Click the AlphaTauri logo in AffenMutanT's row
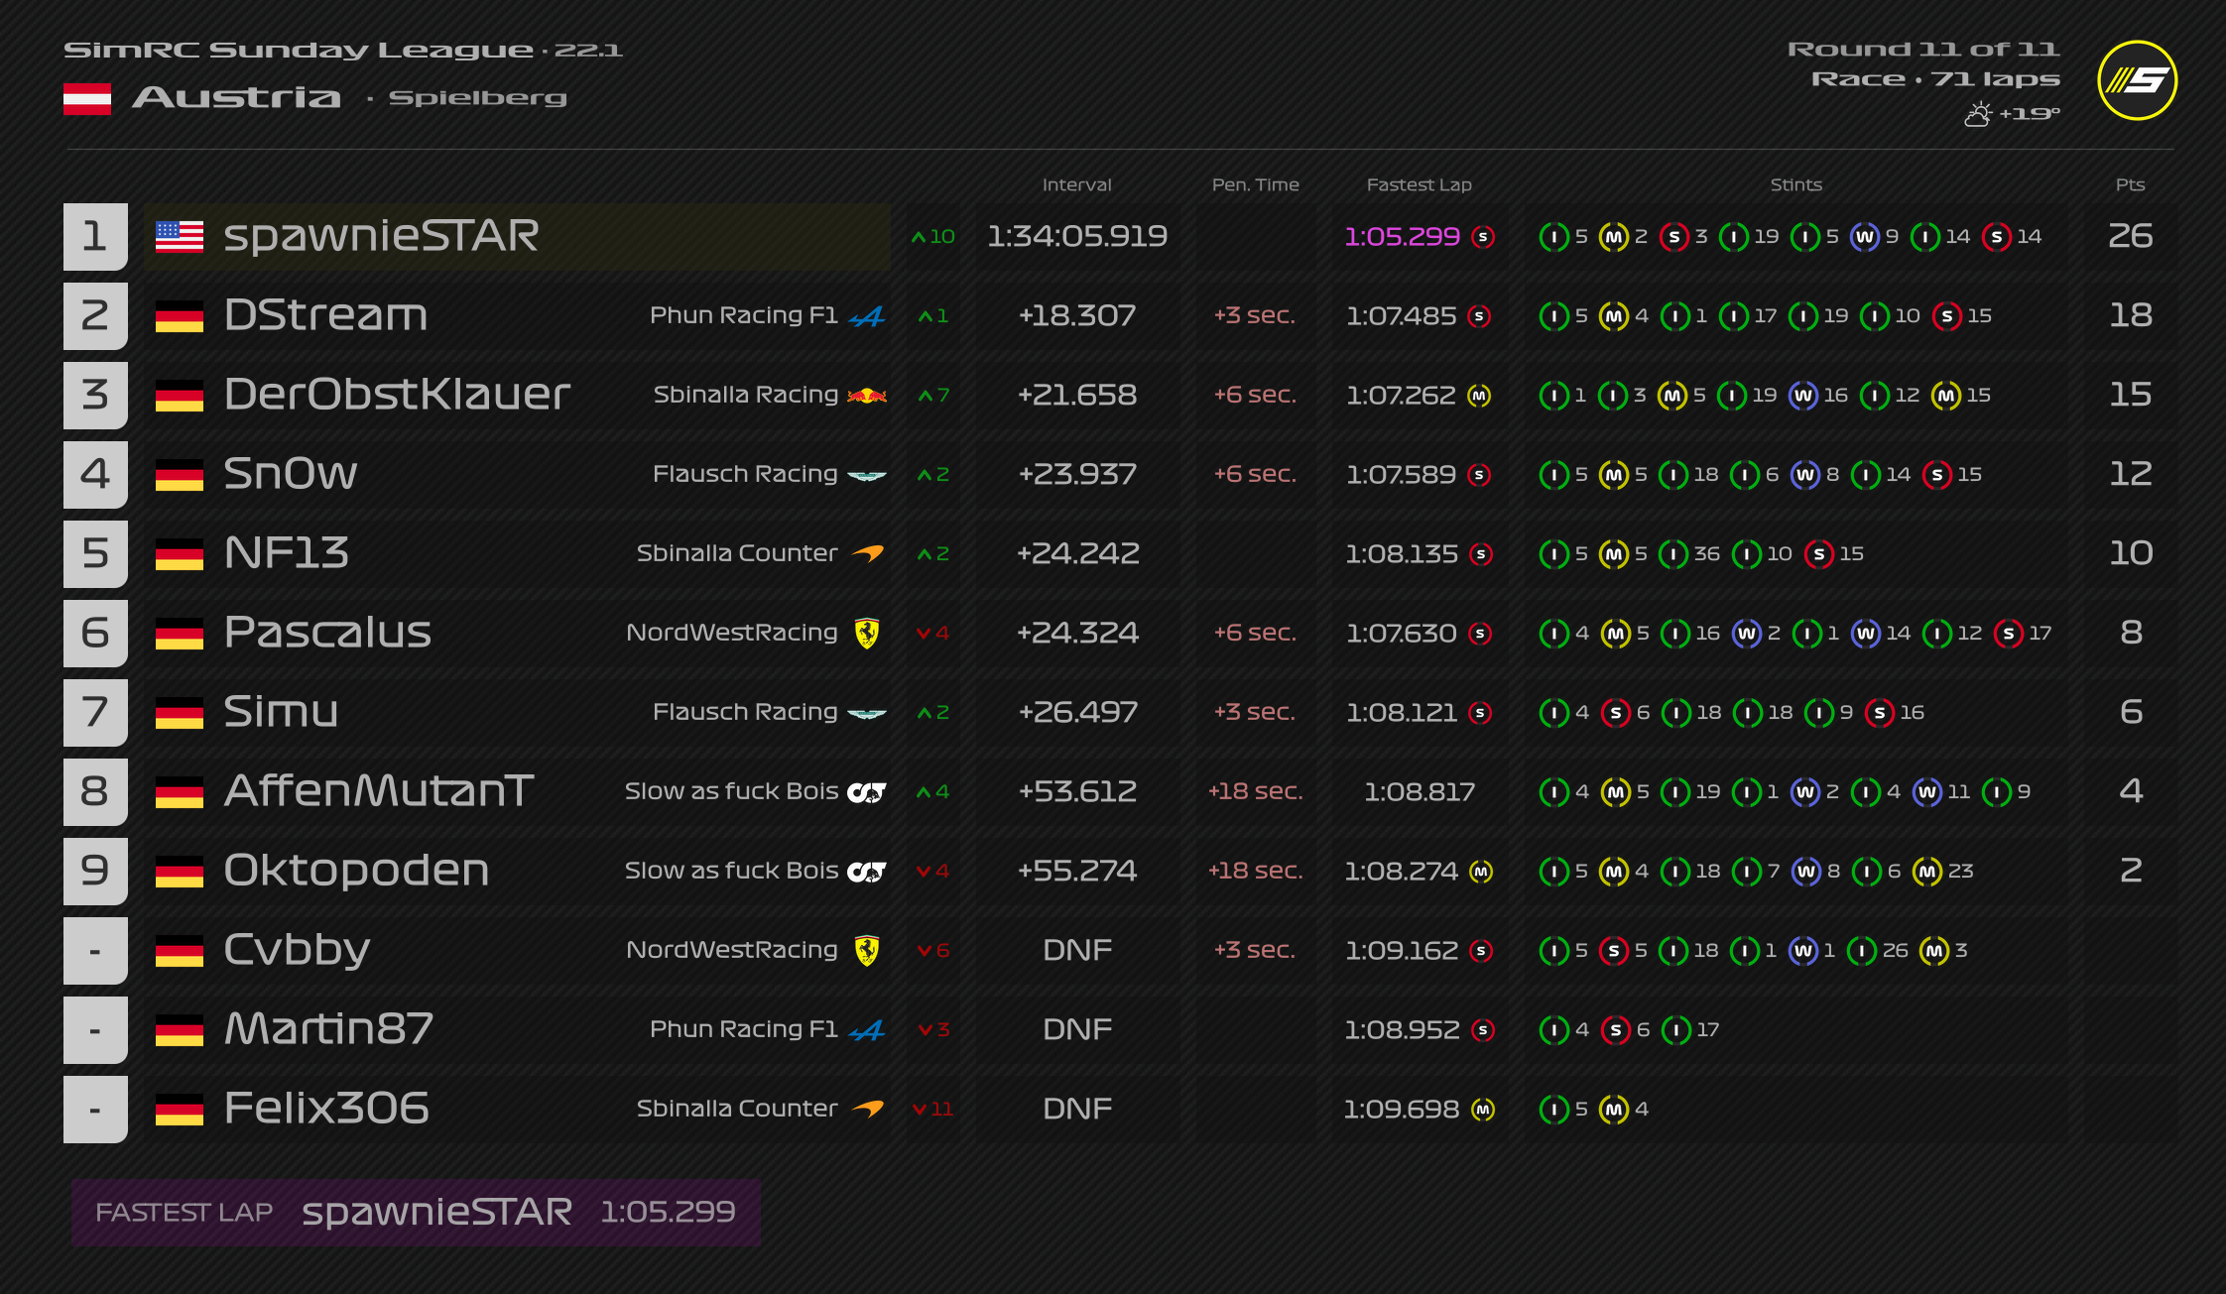Image resolution: width=2226 pixels, height=1294 pixels. point(866,792)
